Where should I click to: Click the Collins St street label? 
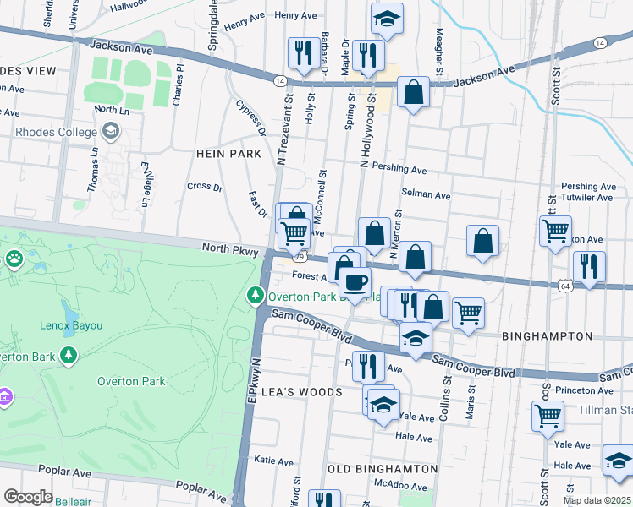point(445,398)
